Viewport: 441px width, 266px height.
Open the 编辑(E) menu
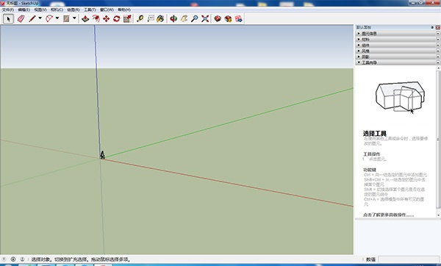pos(24,10)
